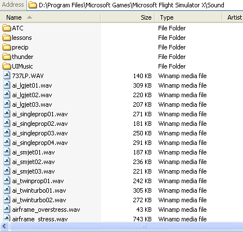The width and height of the screenshot is (243, 232).
Task: Sort files by the Size column header
Action: click(x=128, y=17)
